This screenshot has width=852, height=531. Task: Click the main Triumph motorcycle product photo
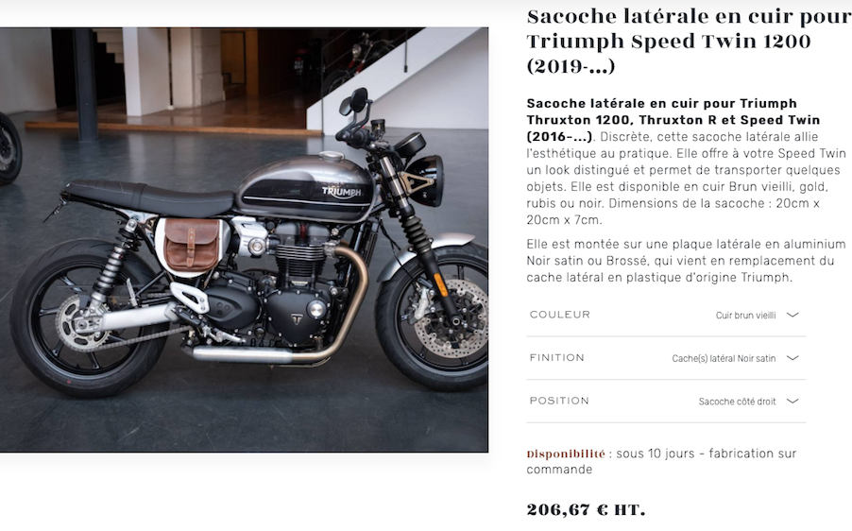[244, 240]
